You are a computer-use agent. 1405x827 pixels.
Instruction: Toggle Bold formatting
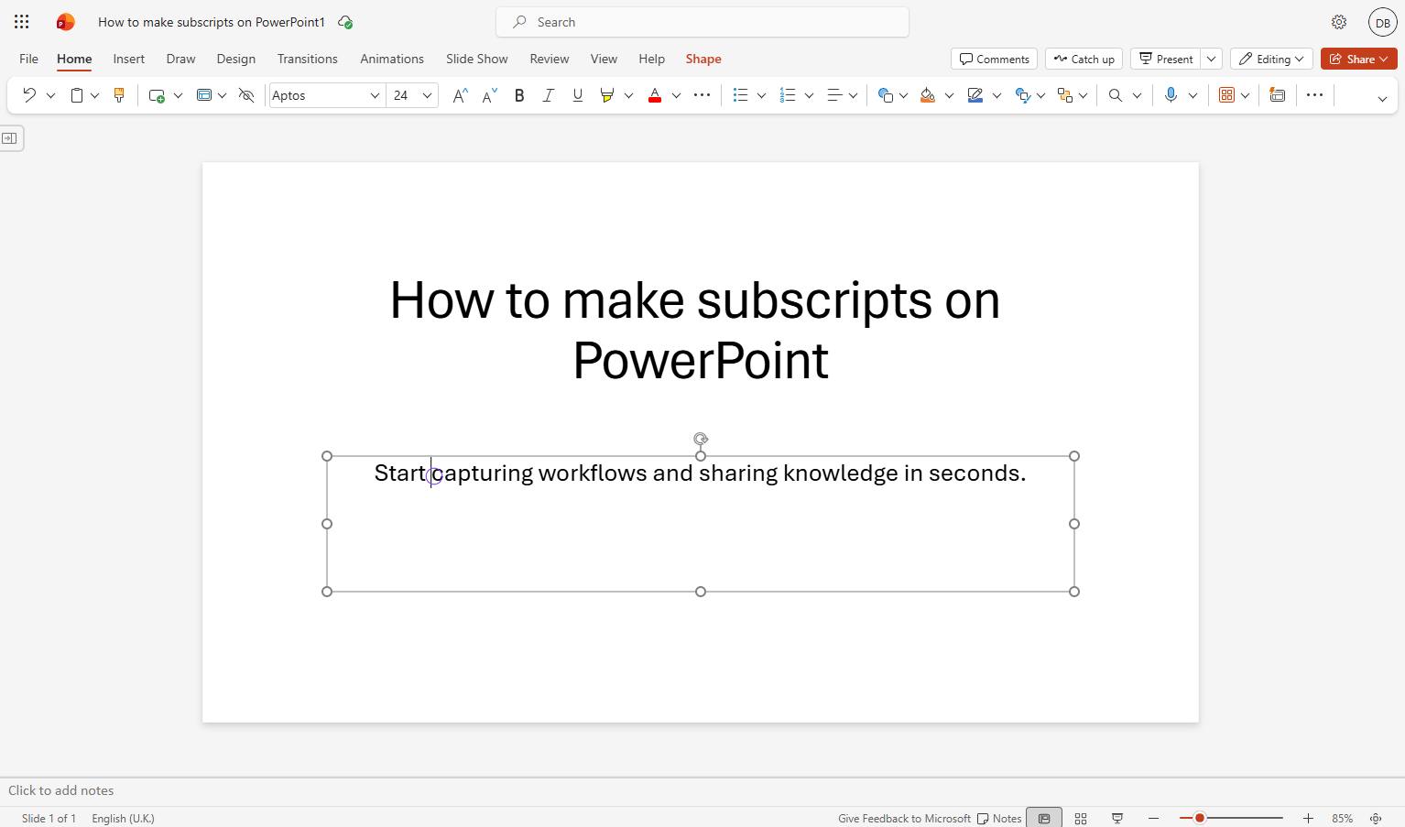pos(519,95)
